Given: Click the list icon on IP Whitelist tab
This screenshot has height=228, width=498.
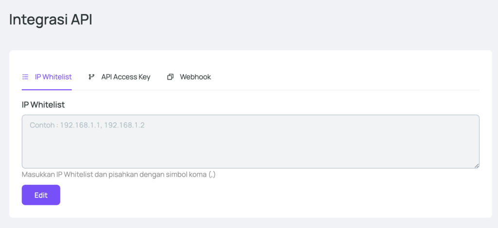Looking at the screenshot, I should [25, 77].
